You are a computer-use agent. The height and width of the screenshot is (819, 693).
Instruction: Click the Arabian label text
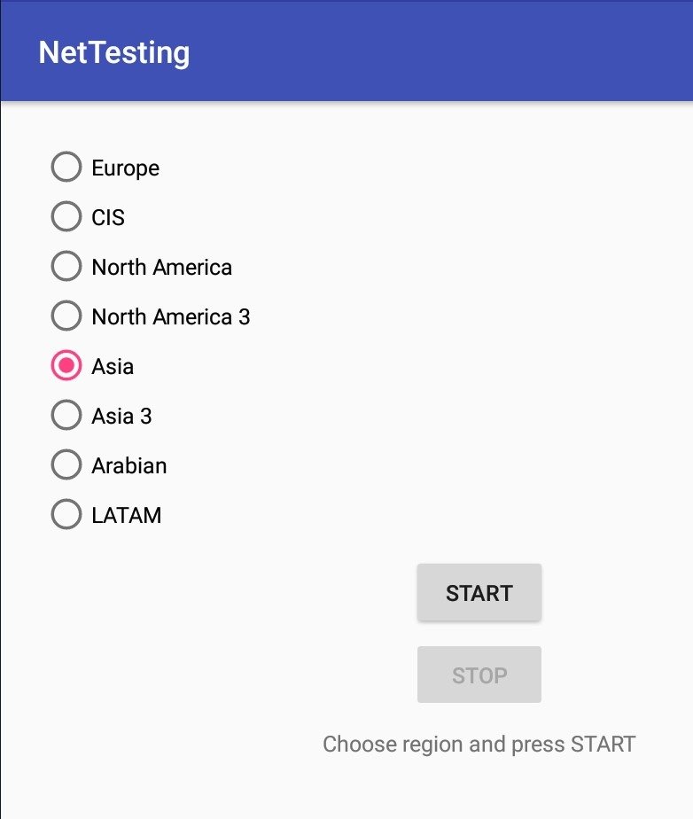[129, 465]
